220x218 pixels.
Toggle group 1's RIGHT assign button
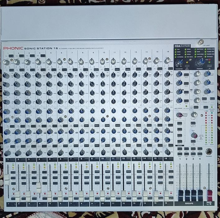pyautogui.click(x=180, y=154)
